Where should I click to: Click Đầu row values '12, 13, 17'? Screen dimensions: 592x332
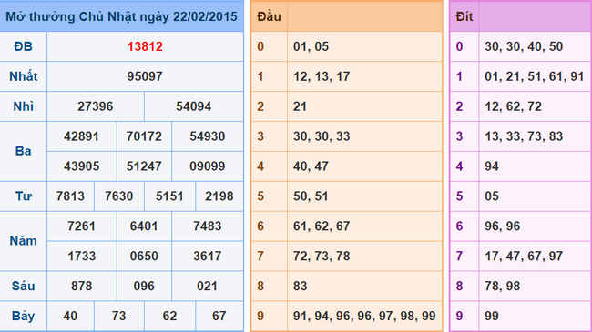pos(322,76)
